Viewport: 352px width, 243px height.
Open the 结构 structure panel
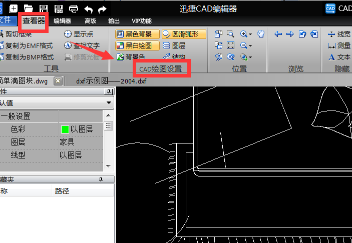point(174,57)
